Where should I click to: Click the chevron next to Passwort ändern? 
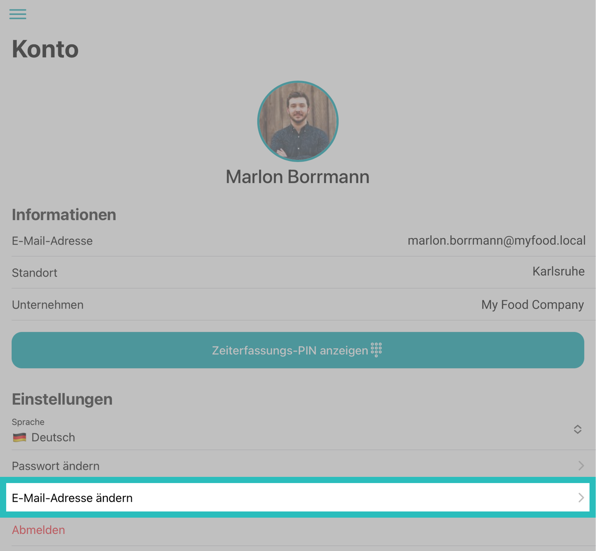tap(581, 465)
